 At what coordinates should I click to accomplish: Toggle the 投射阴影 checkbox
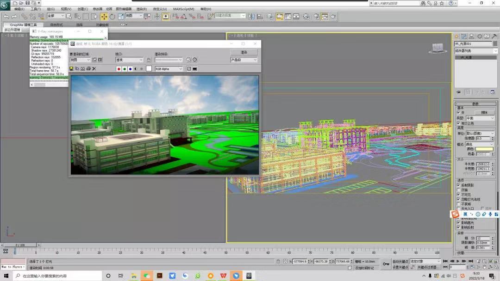tap(458, 185)
